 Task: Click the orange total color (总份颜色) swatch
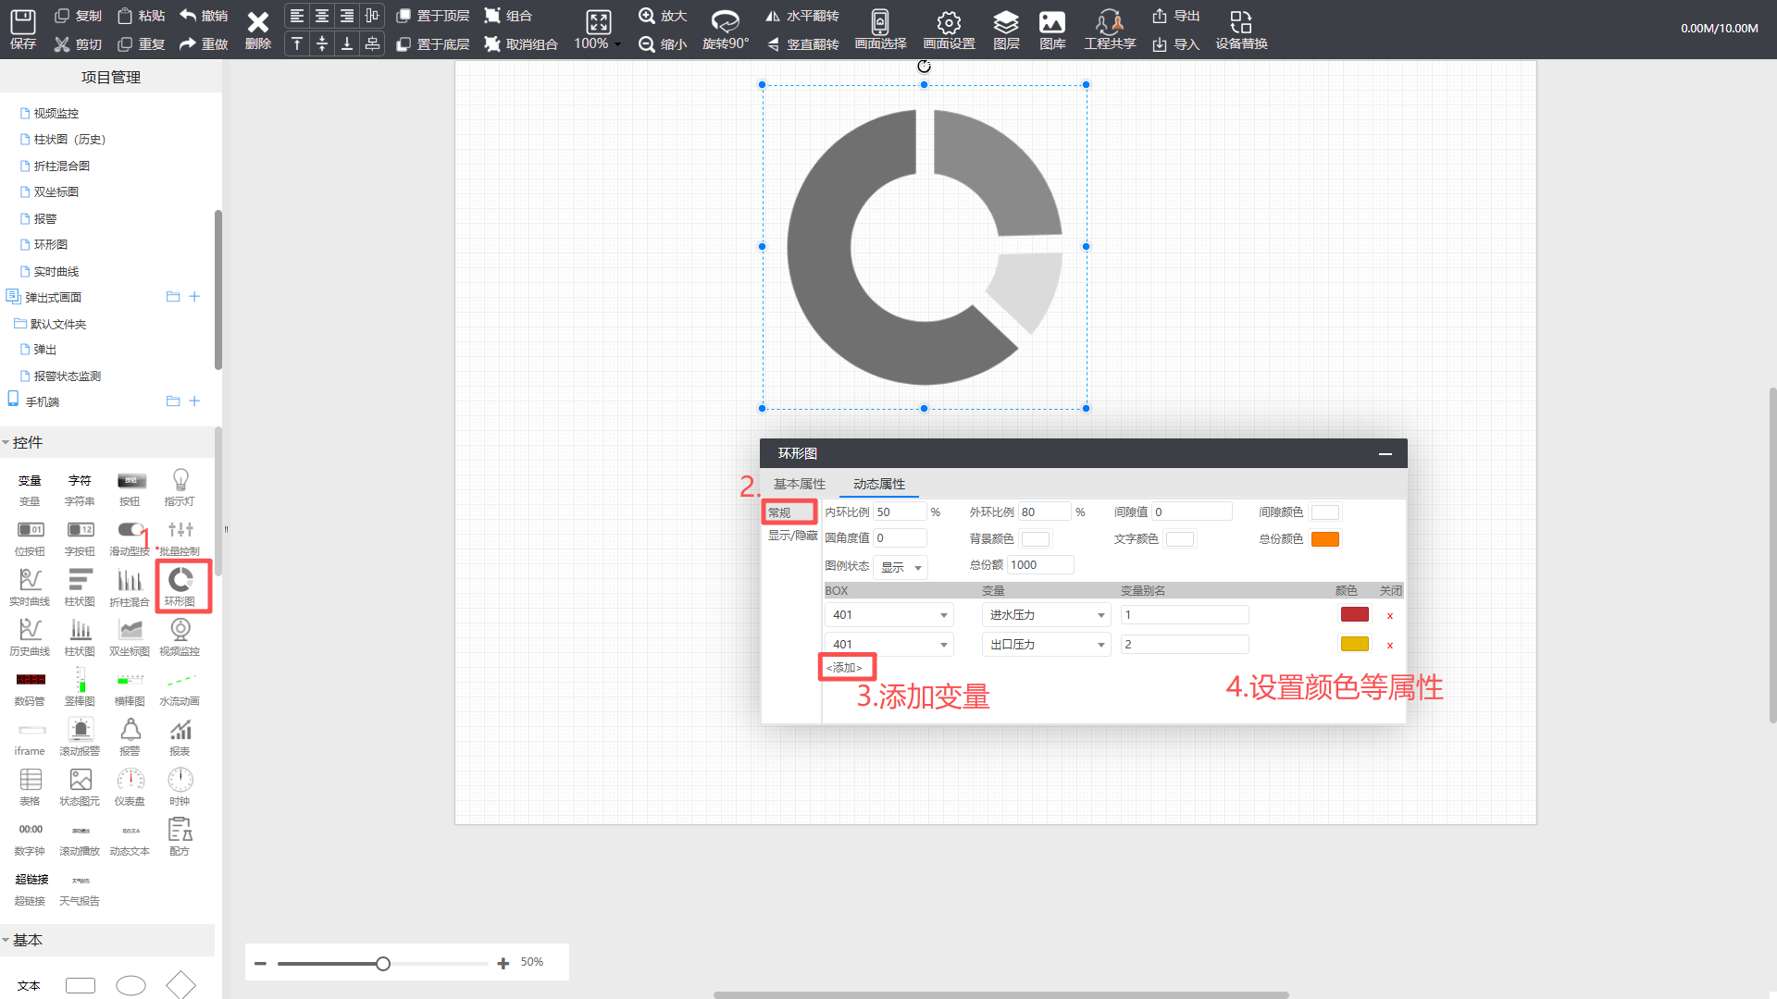1324,539
